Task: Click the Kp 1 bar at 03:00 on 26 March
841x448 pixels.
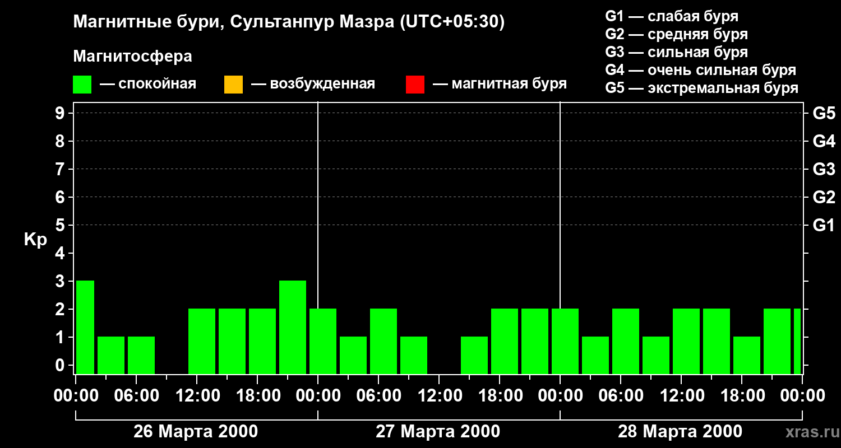Action: (111, 355)
